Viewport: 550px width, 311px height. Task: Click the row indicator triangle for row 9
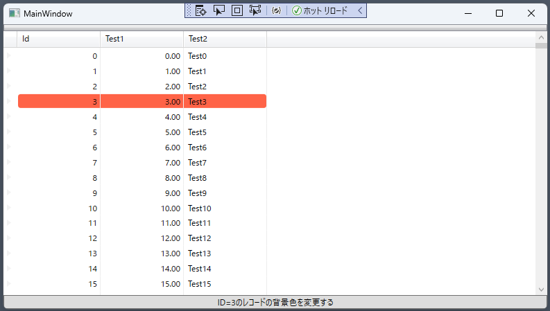tap(9, 193)
